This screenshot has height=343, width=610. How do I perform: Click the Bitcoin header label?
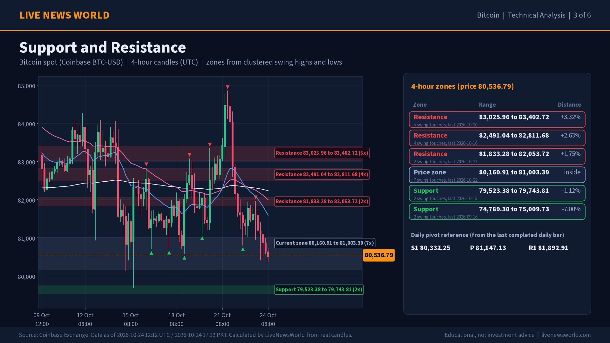coord(488,15)
